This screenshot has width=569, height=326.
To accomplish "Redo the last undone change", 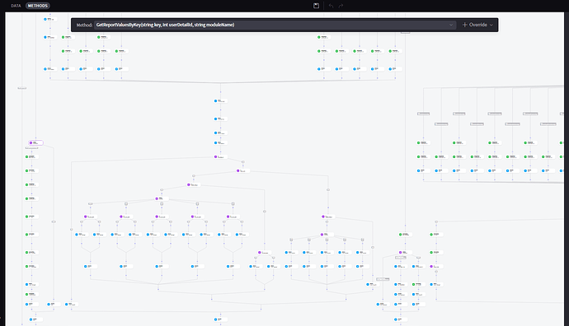I will point(341,6).
